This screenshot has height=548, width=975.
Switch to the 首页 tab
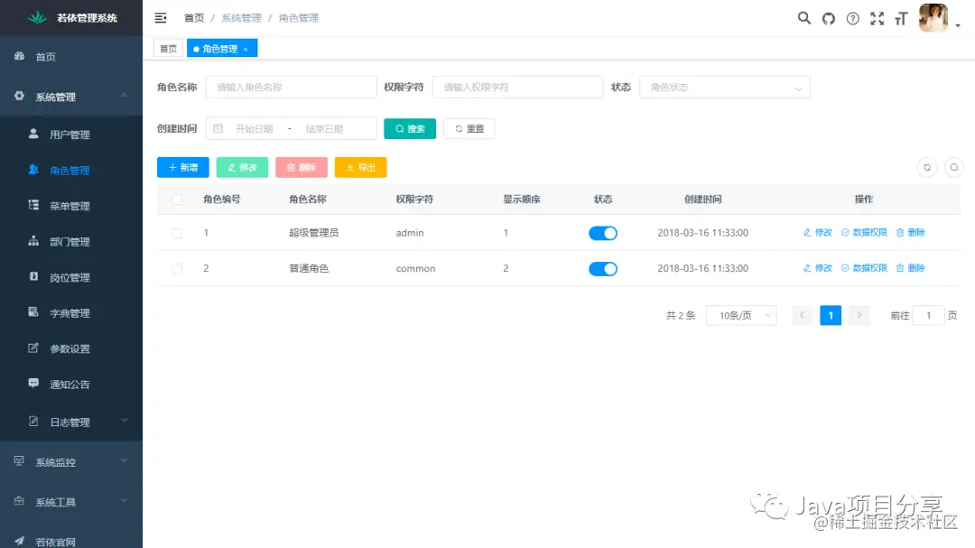pos(169,49)
